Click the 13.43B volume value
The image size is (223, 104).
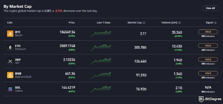coord(177,46)
